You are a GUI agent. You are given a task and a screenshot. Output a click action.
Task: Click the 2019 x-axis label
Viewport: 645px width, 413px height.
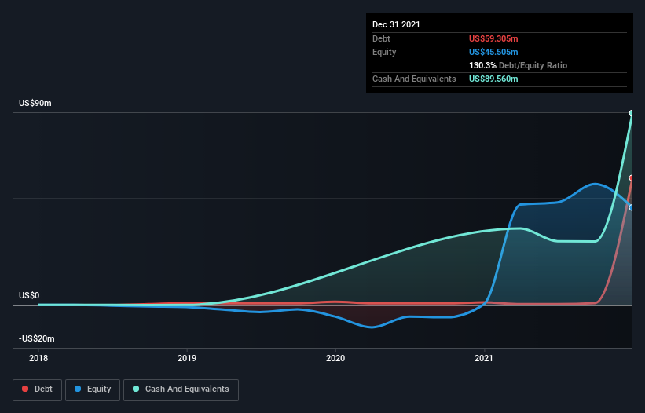pos(187,358)
